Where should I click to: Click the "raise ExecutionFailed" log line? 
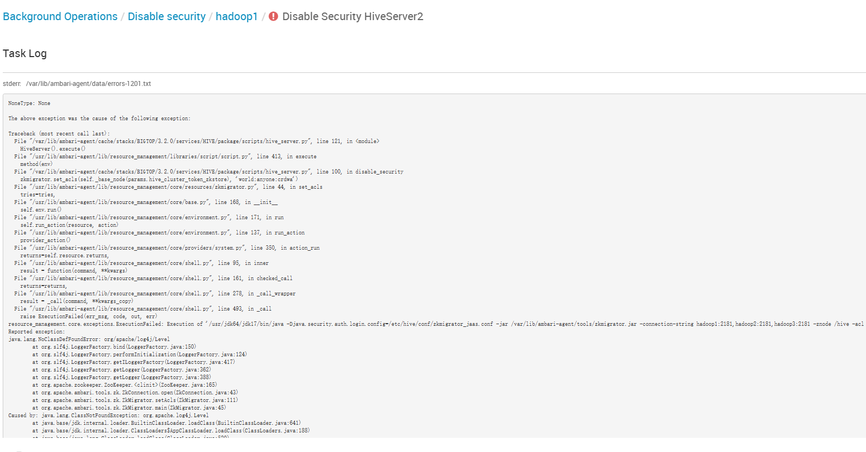[x=89, y=317]
